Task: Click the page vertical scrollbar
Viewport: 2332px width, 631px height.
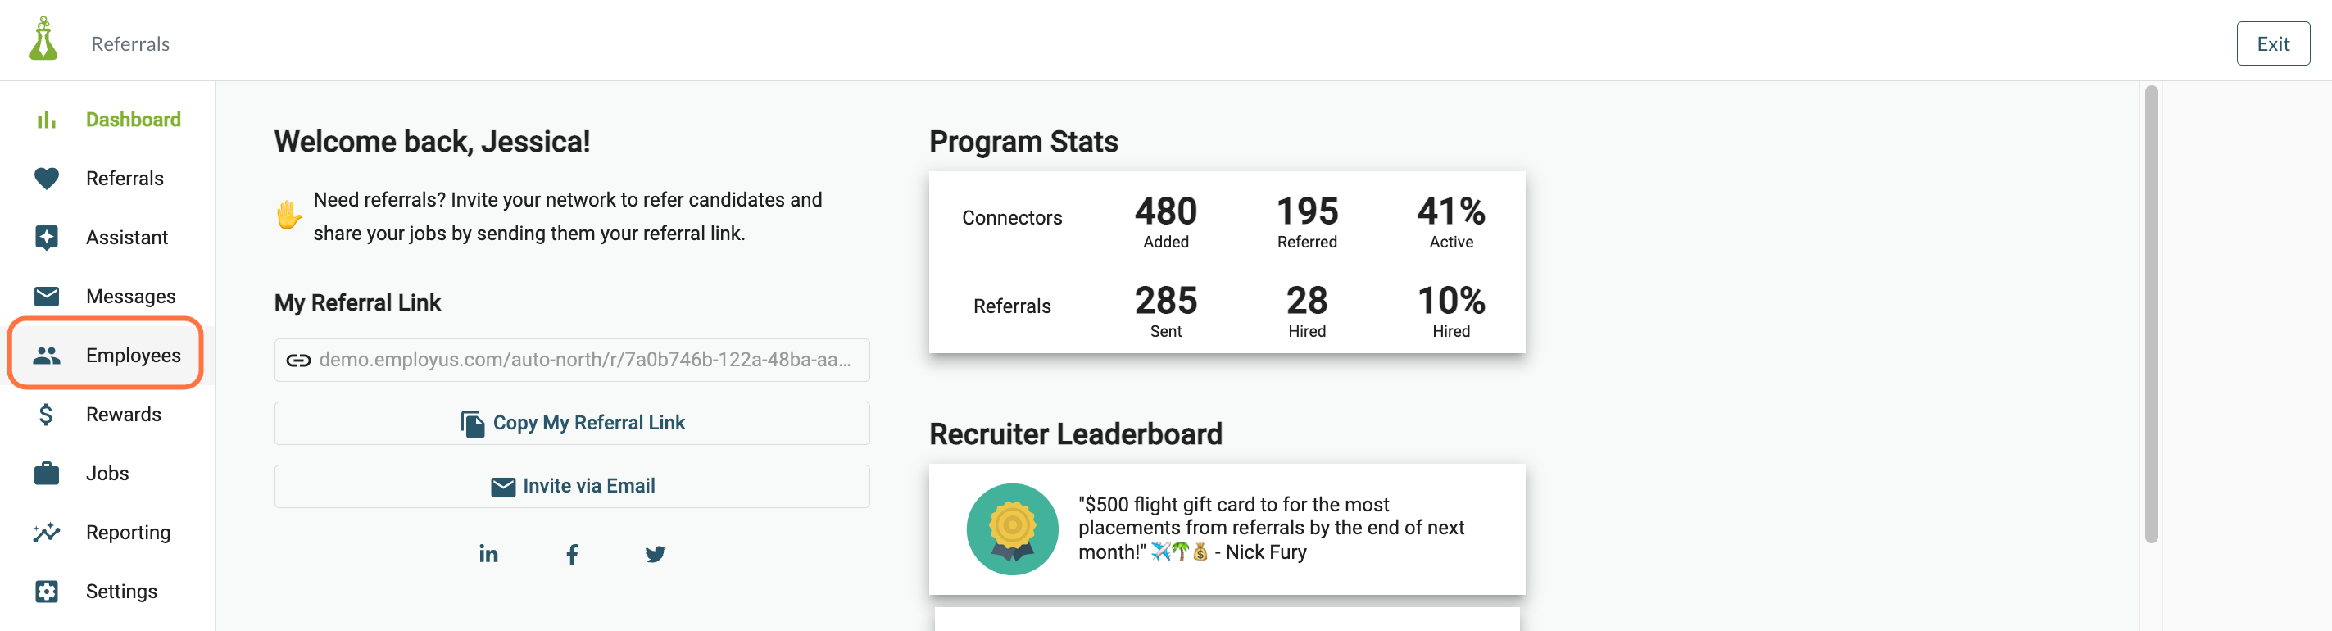Action: (x=2151, y=314)
